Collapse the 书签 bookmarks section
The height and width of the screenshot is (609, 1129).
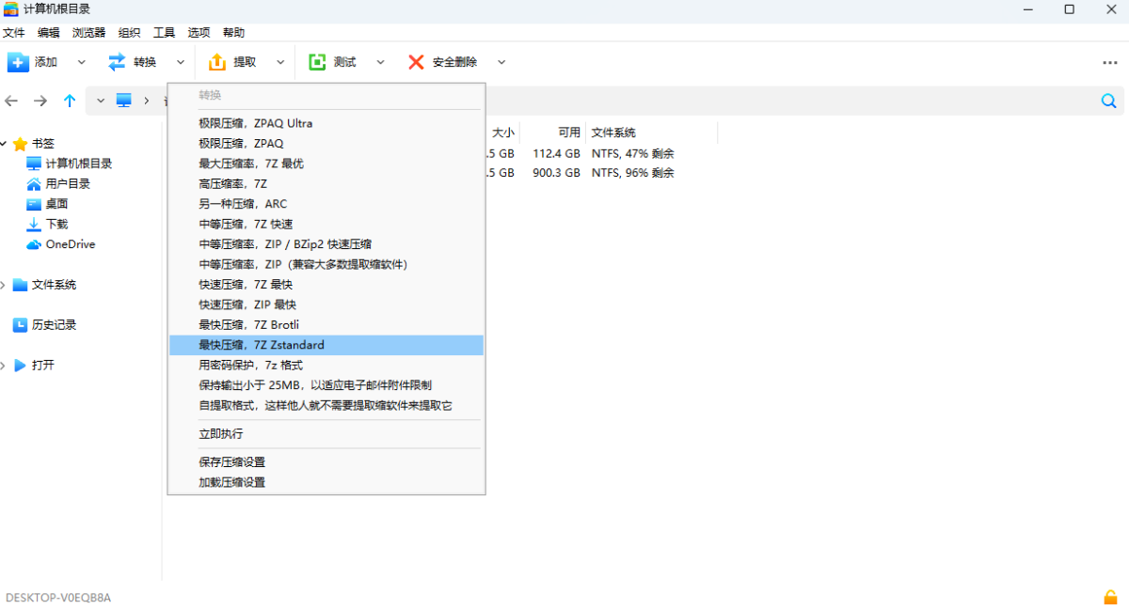5,144
